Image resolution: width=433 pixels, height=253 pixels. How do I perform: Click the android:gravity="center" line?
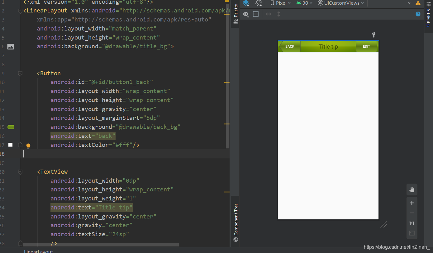pos(91,225)
